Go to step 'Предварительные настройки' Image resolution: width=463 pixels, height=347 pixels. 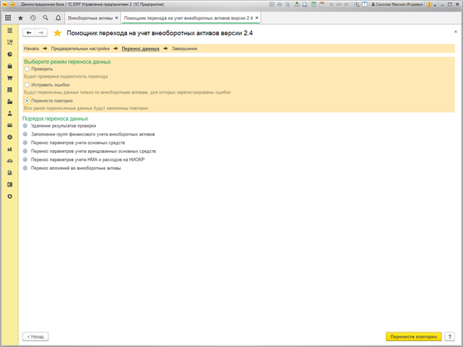(x=81, y=48)
